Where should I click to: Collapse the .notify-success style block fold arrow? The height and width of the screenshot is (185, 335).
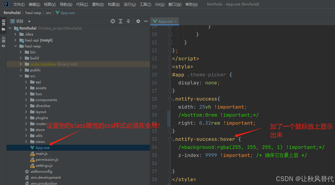(170, 99)
